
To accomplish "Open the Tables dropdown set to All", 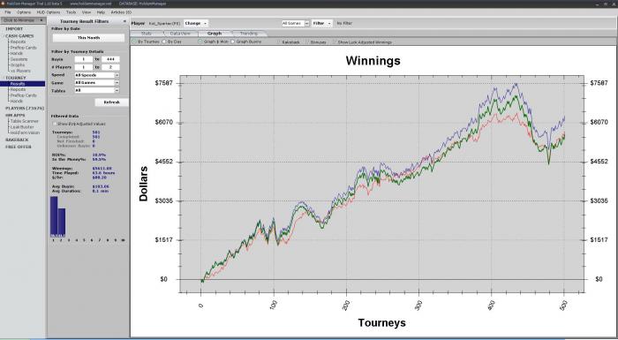I will tap(97, 90).
